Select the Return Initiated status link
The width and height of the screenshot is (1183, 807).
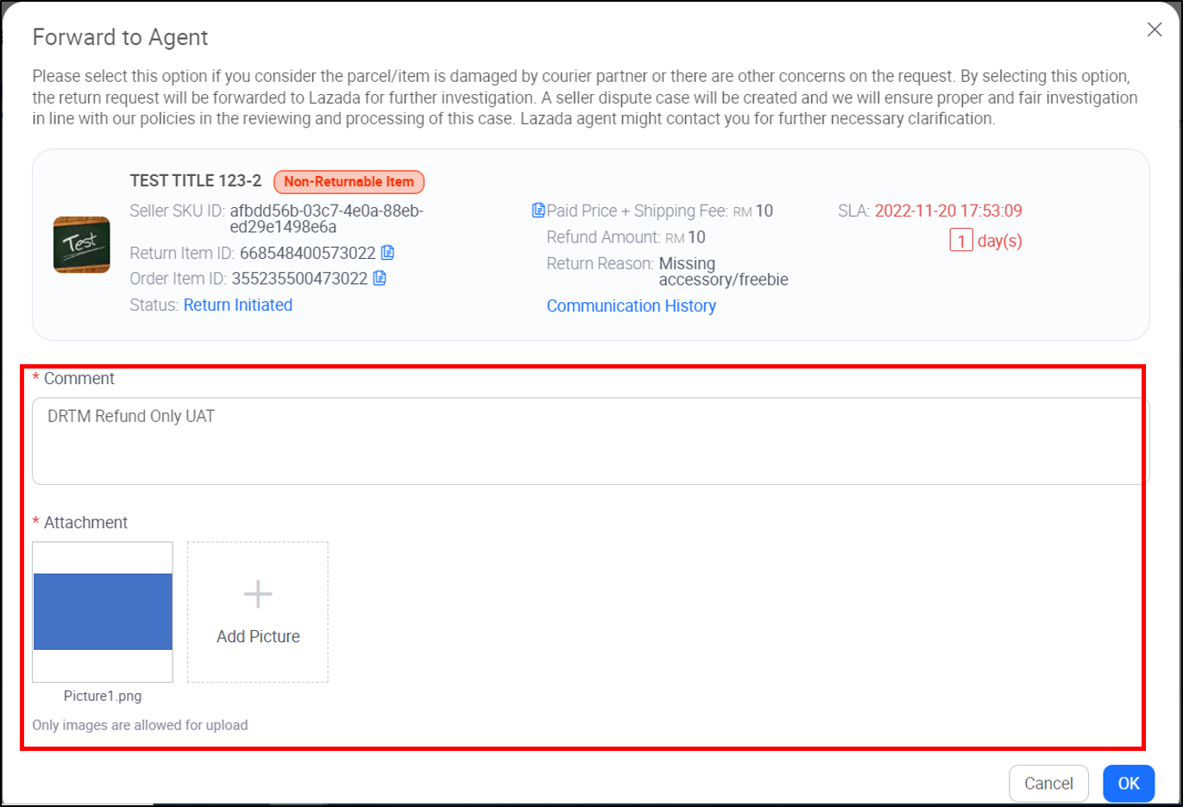point(237,305)
